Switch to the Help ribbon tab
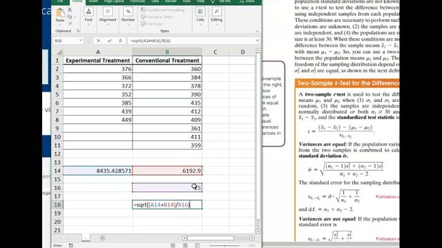Screen dimensions: 442x248 (200, 1)
